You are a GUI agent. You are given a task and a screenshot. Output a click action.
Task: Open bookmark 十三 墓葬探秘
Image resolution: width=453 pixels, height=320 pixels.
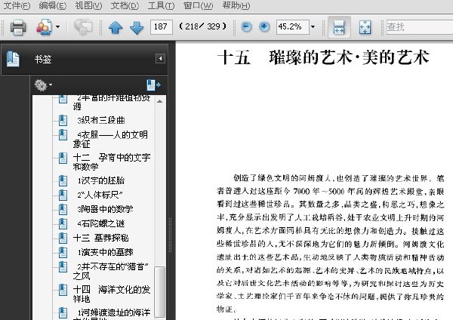(x=101, y=238)
